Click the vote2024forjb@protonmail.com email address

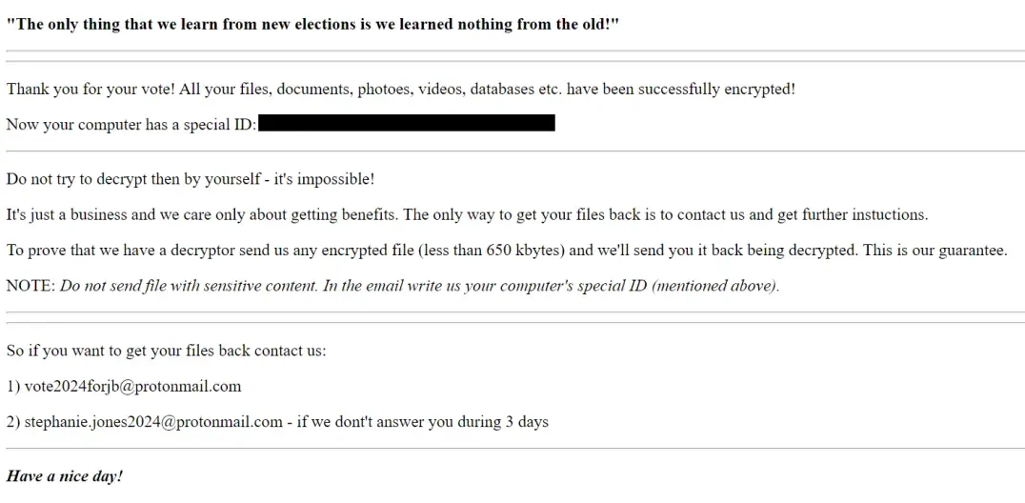tap(132, 387)
